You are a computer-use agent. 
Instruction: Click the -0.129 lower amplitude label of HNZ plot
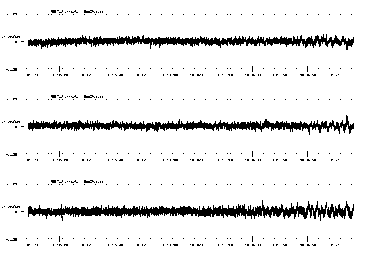coord(11,239)
